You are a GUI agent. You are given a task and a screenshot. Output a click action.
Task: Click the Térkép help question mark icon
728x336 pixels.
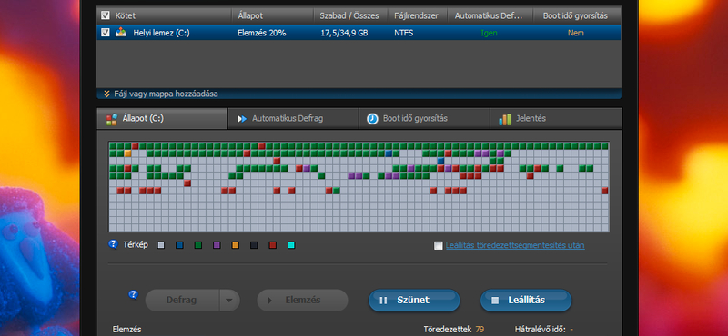click(x=113, y=244)
